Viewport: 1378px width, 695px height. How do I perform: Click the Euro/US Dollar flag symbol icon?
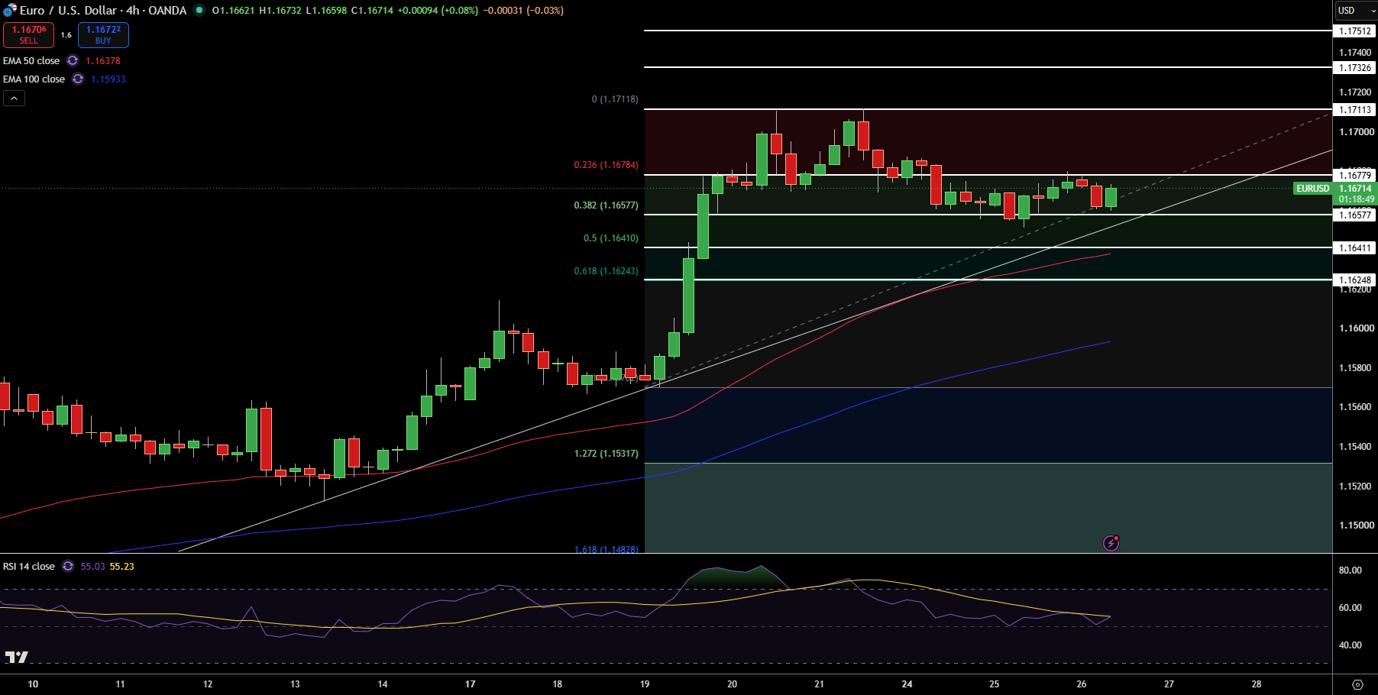click(10, 10)
